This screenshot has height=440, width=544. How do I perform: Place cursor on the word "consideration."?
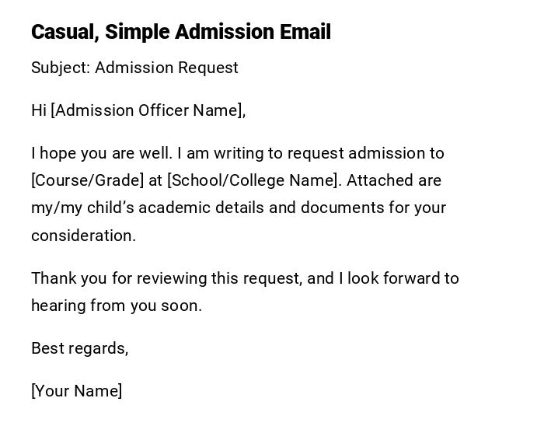point(83,236)
